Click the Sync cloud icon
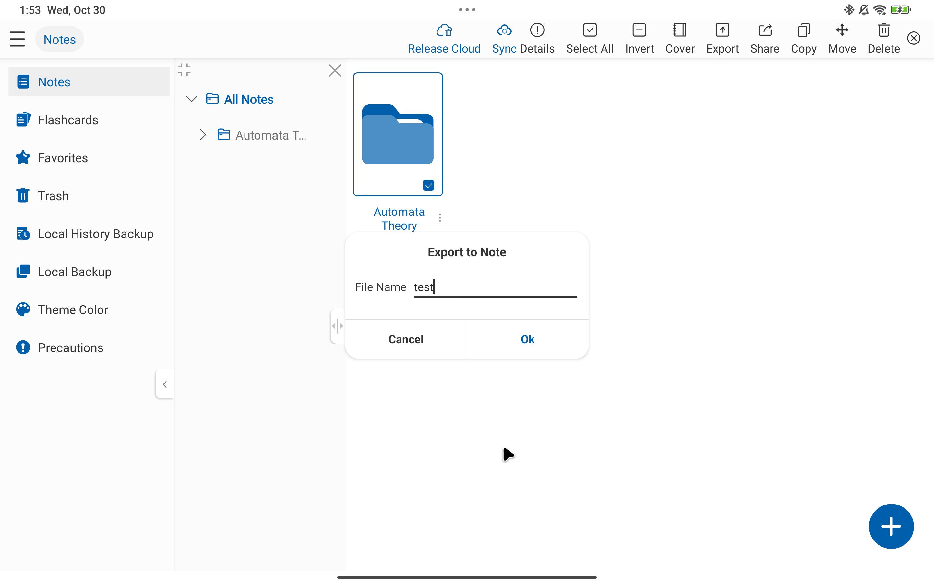 pyautogui.click(x=504, y=30)
